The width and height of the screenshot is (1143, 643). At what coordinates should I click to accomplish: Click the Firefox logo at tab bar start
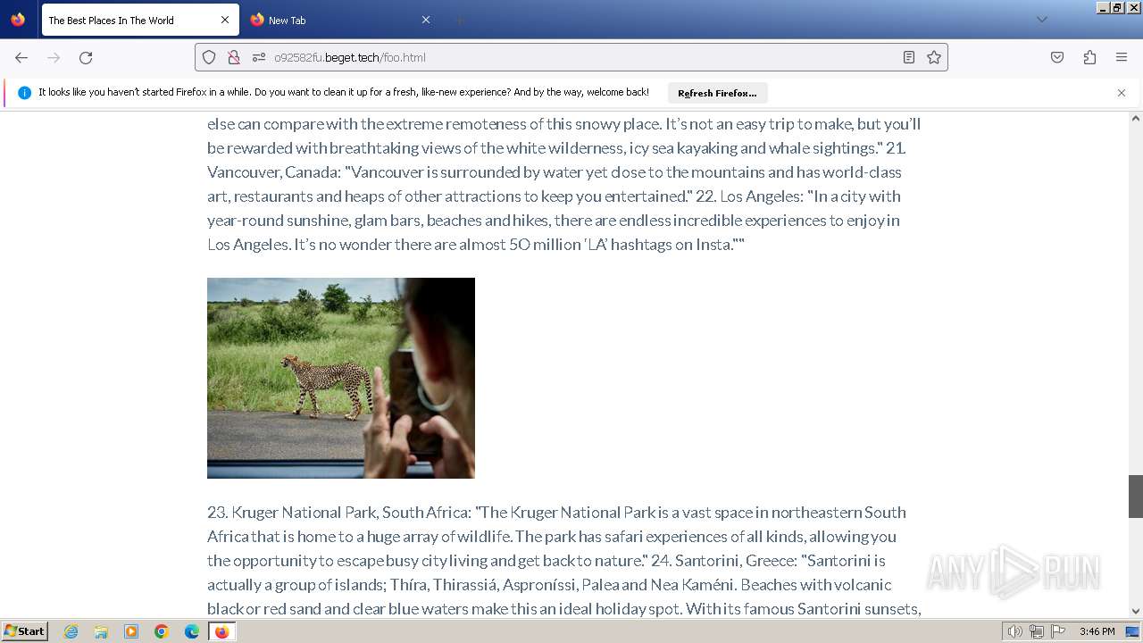pos(18,20)
